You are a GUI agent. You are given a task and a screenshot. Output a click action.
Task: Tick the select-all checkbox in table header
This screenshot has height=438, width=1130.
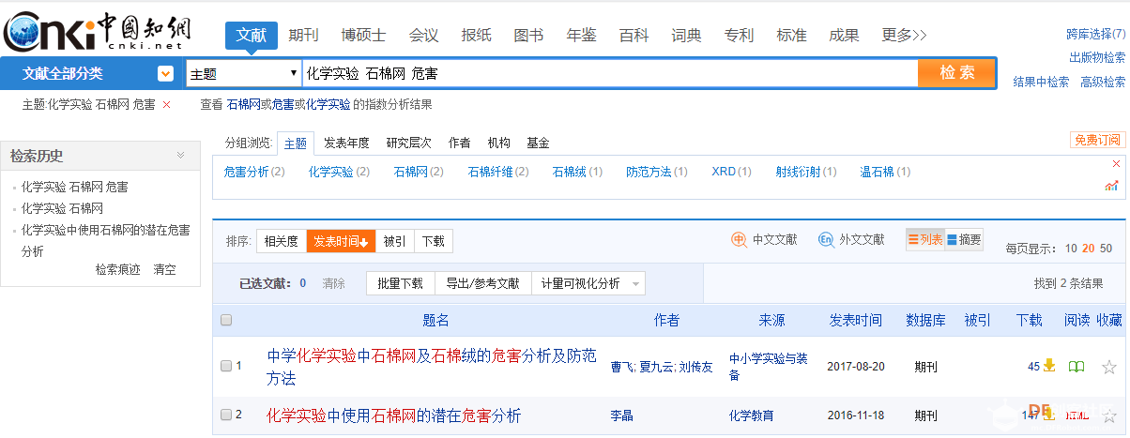coord(225,321)
